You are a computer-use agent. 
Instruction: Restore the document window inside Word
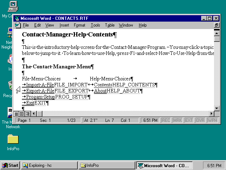[x=216, y=25]
